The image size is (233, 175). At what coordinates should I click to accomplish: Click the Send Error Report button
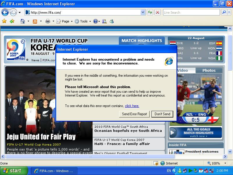[134, 114]
